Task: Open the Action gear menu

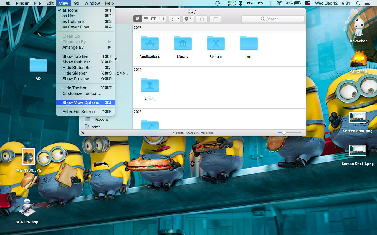Action: (x=188, y=19)
